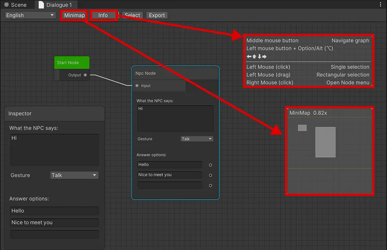Click 'Single selection' info text
387x250 pixels.
click(350, 67)
